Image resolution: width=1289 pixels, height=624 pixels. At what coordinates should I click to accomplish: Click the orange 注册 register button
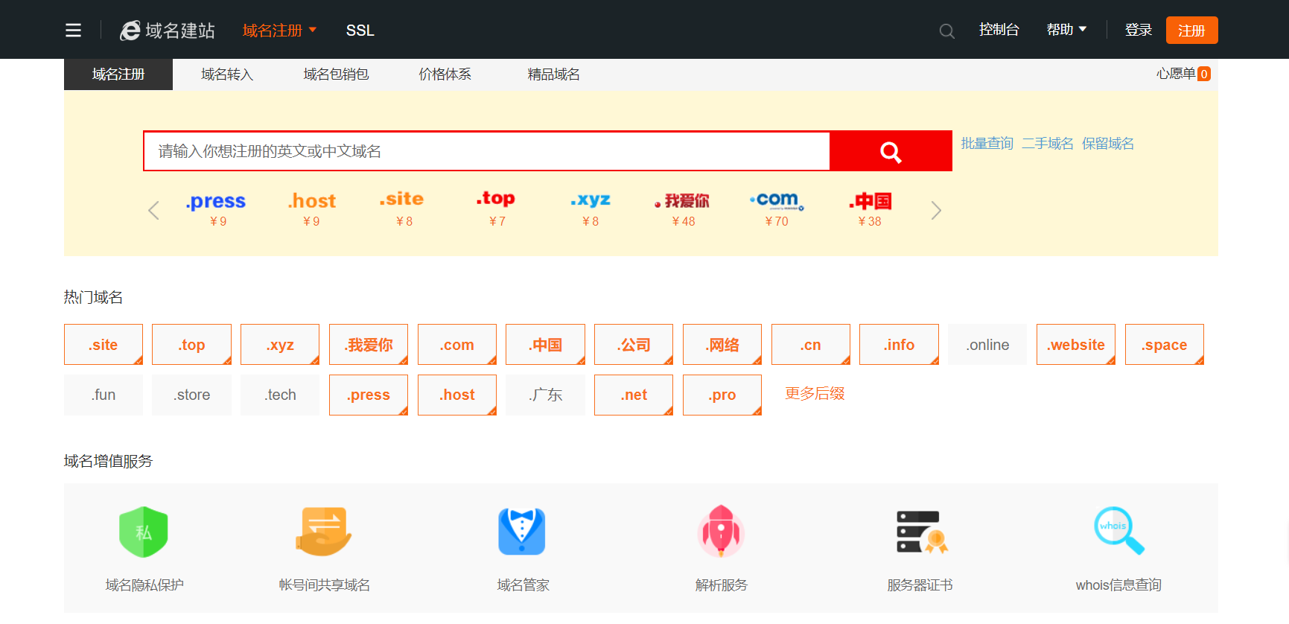pyautogui.click(x=1191, y=31)
